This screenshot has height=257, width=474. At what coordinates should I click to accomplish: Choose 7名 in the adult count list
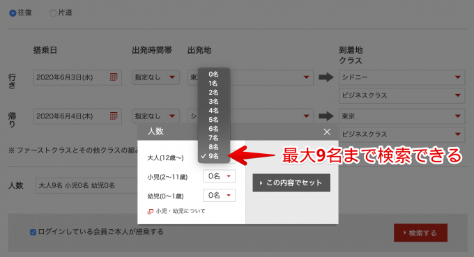click(x=214, y=138)
